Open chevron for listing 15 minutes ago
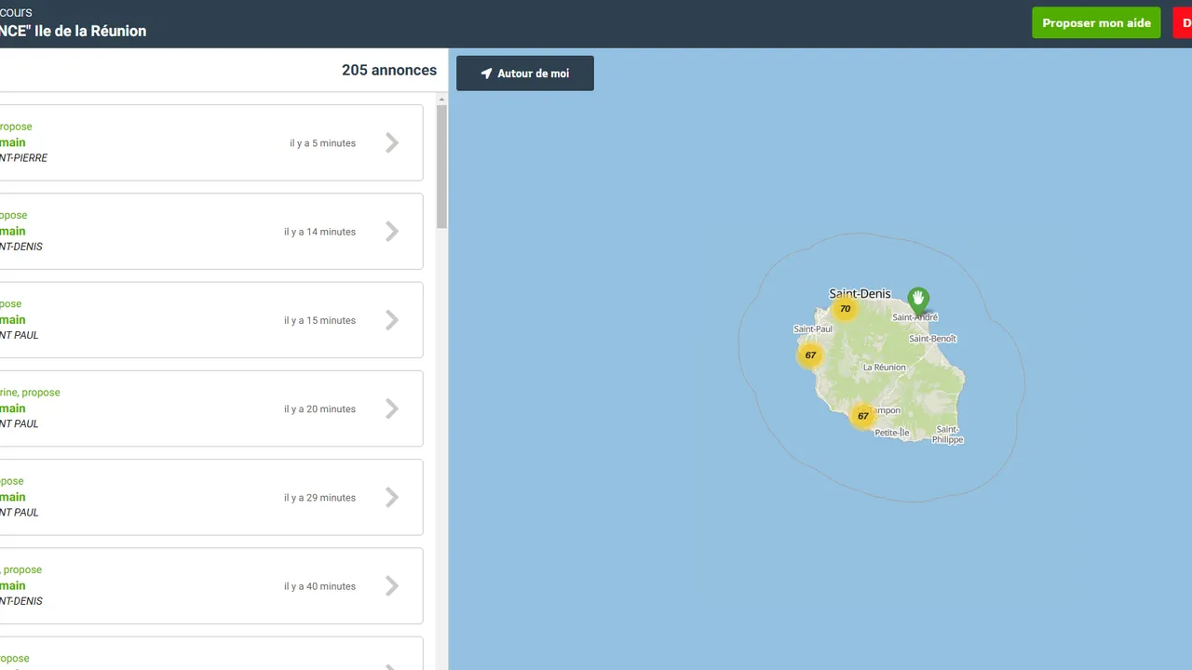Viewport: 1192px width, 670px height. [392, 320]
